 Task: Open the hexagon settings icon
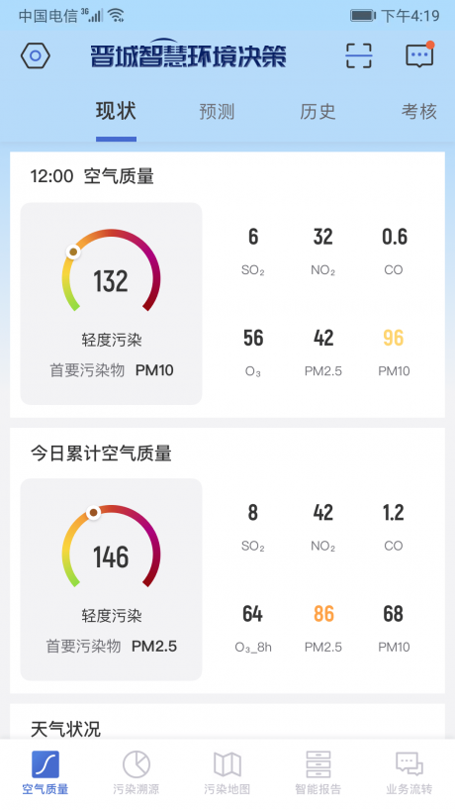point(35,55)
